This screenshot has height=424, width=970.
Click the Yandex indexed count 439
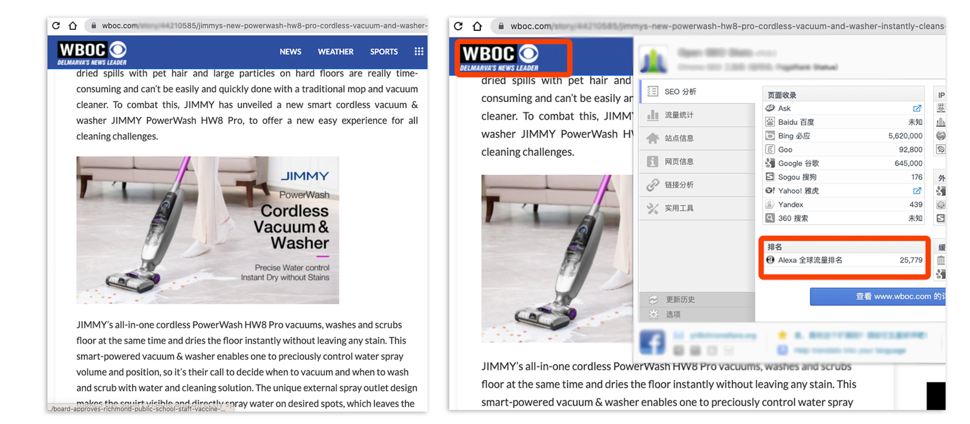[916, 204]
